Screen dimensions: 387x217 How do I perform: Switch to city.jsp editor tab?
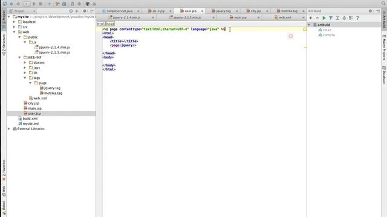click(255, 11)
